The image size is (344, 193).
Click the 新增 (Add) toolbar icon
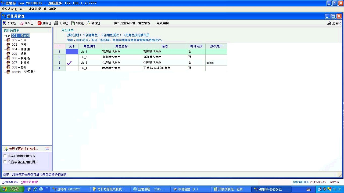point(5,23)
